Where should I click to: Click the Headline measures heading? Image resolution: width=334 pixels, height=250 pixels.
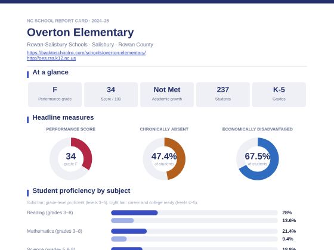[63, 117]
